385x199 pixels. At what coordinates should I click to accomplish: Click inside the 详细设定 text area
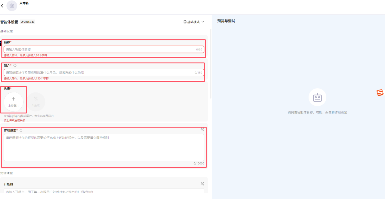[x=104, y=147]
